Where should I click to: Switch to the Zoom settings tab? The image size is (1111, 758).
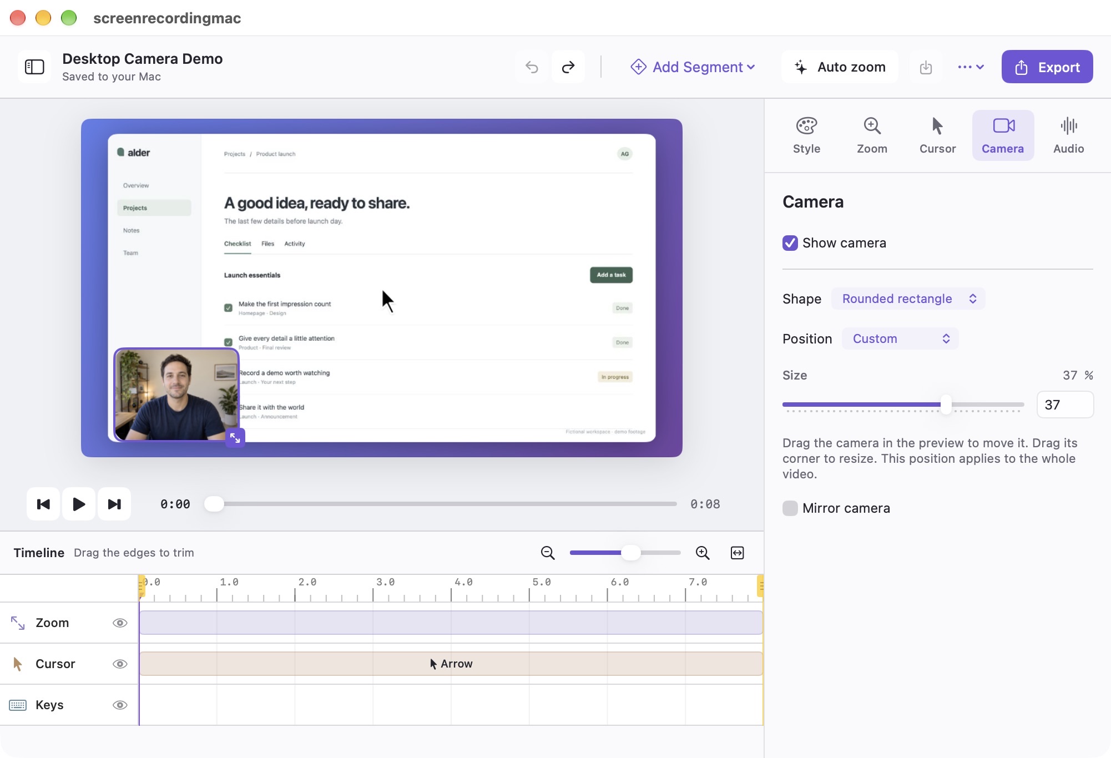(872, 135)
